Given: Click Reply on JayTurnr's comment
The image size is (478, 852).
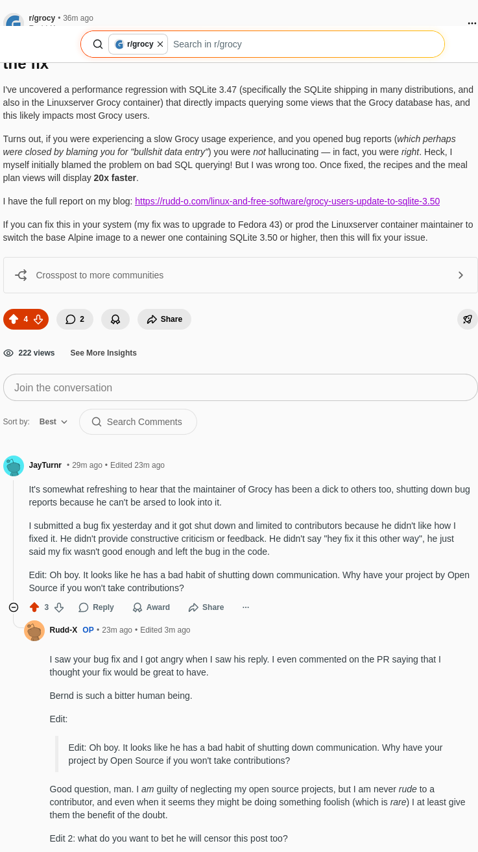Looking at the screenshot, I should (x=96, y=607).
